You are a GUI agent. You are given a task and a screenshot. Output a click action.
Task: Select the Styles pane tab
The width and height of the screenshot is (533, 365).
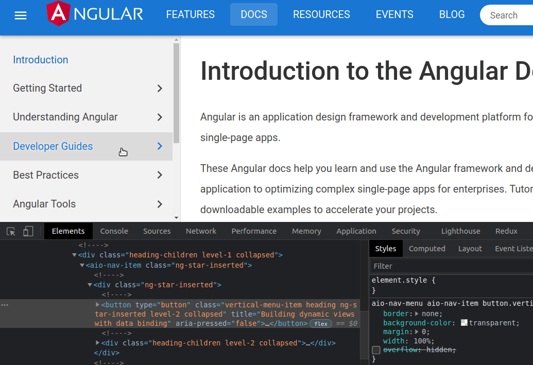[x=386, y=249]
